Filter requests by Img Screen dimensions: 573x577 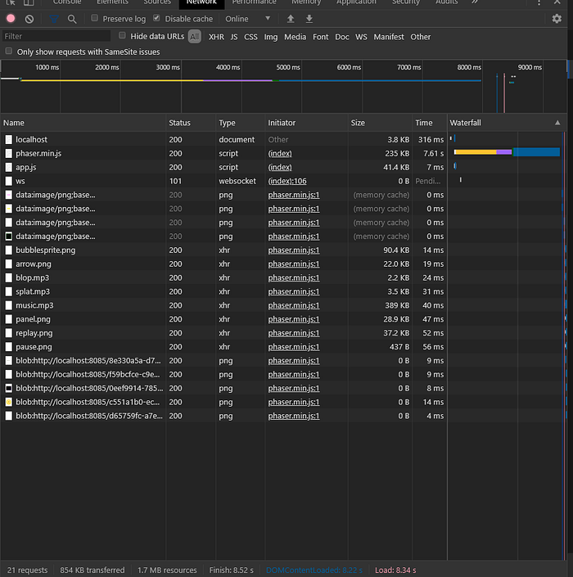click(271, 37)
